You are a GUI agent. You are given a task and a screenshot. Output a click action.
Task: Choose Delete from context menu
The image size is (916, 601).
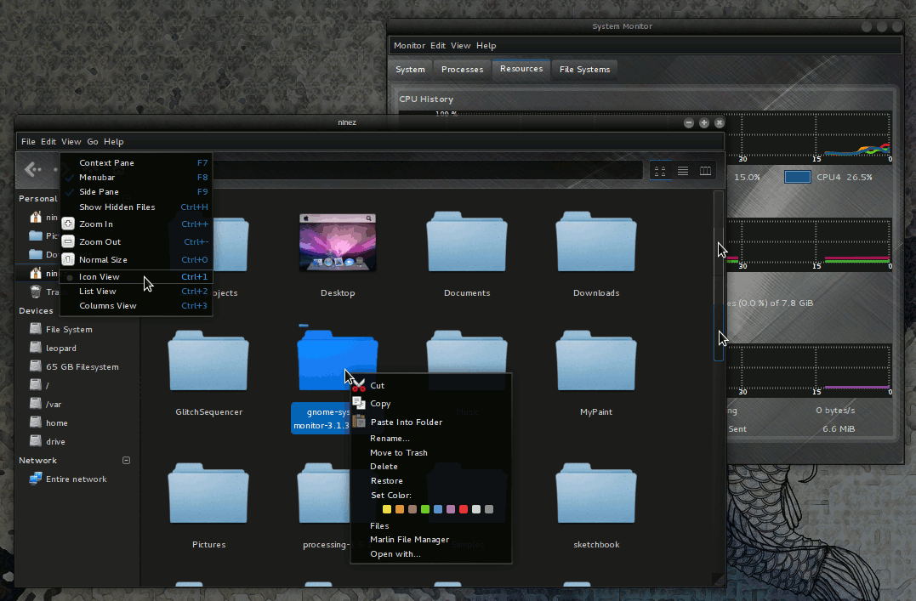pyautogui.click(x=431, y=466)
